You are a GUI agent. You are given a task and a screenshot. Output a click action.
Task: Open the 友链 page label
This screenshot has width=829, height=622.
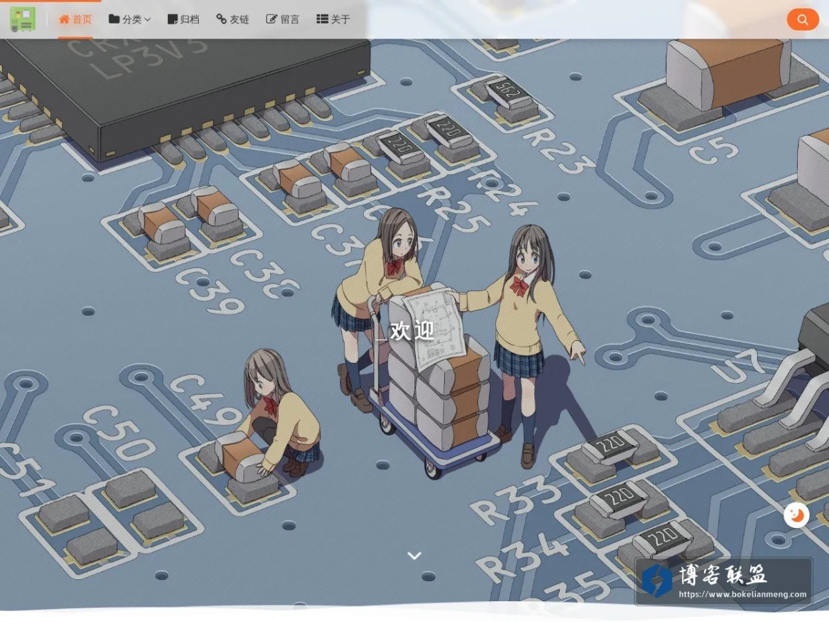tap(239, 19)
